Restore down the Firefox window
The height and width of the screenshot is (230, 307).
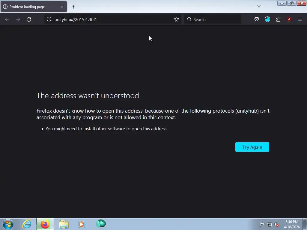point(292,3)
